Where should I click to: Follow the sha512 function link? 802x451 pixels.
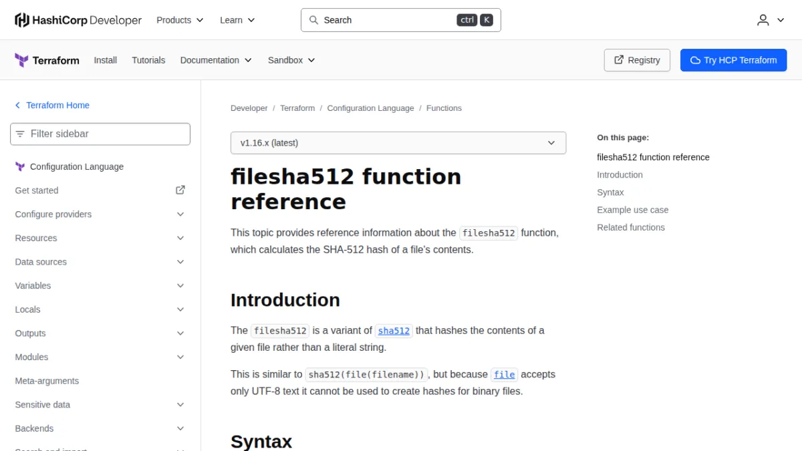(394, 331)
